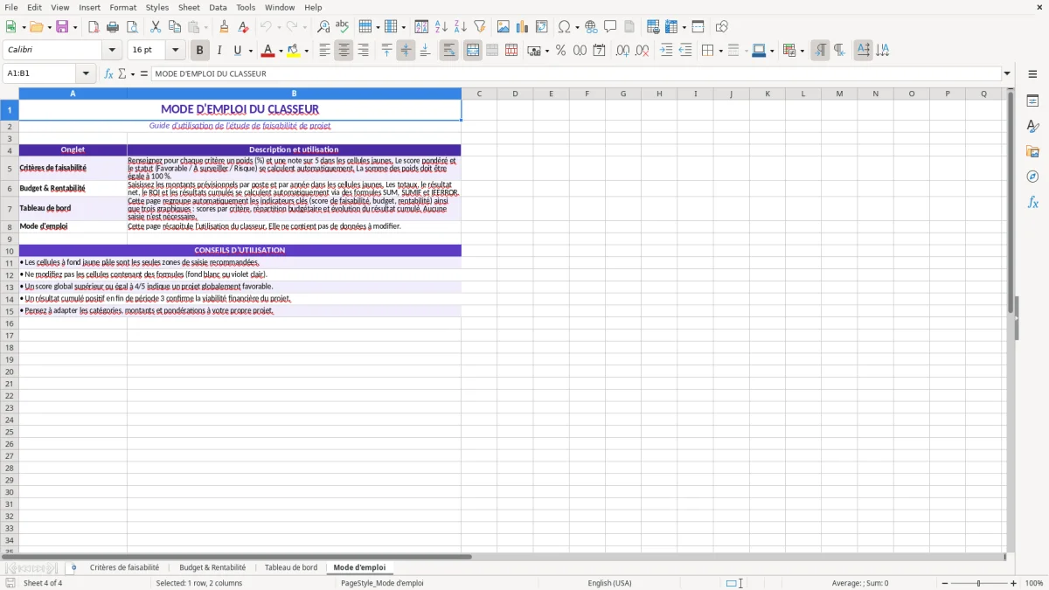The image size is (1049, 590).
Task: Switch to Tableau de bord sheet tab
Action: (291, 568)
